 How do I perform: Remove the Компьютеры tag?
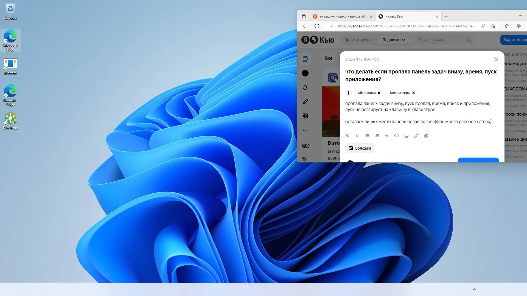coord(414,93)
